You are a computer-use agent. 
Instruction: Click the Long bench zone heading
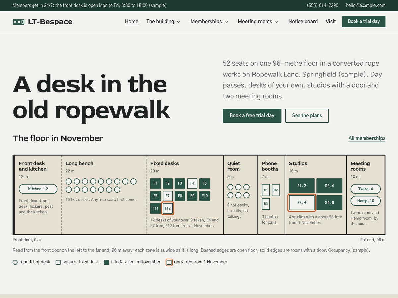pyautogui.click(x=79, y=163)
